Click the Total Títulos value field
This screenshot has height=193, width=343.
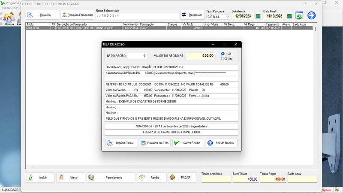[245, 179]
